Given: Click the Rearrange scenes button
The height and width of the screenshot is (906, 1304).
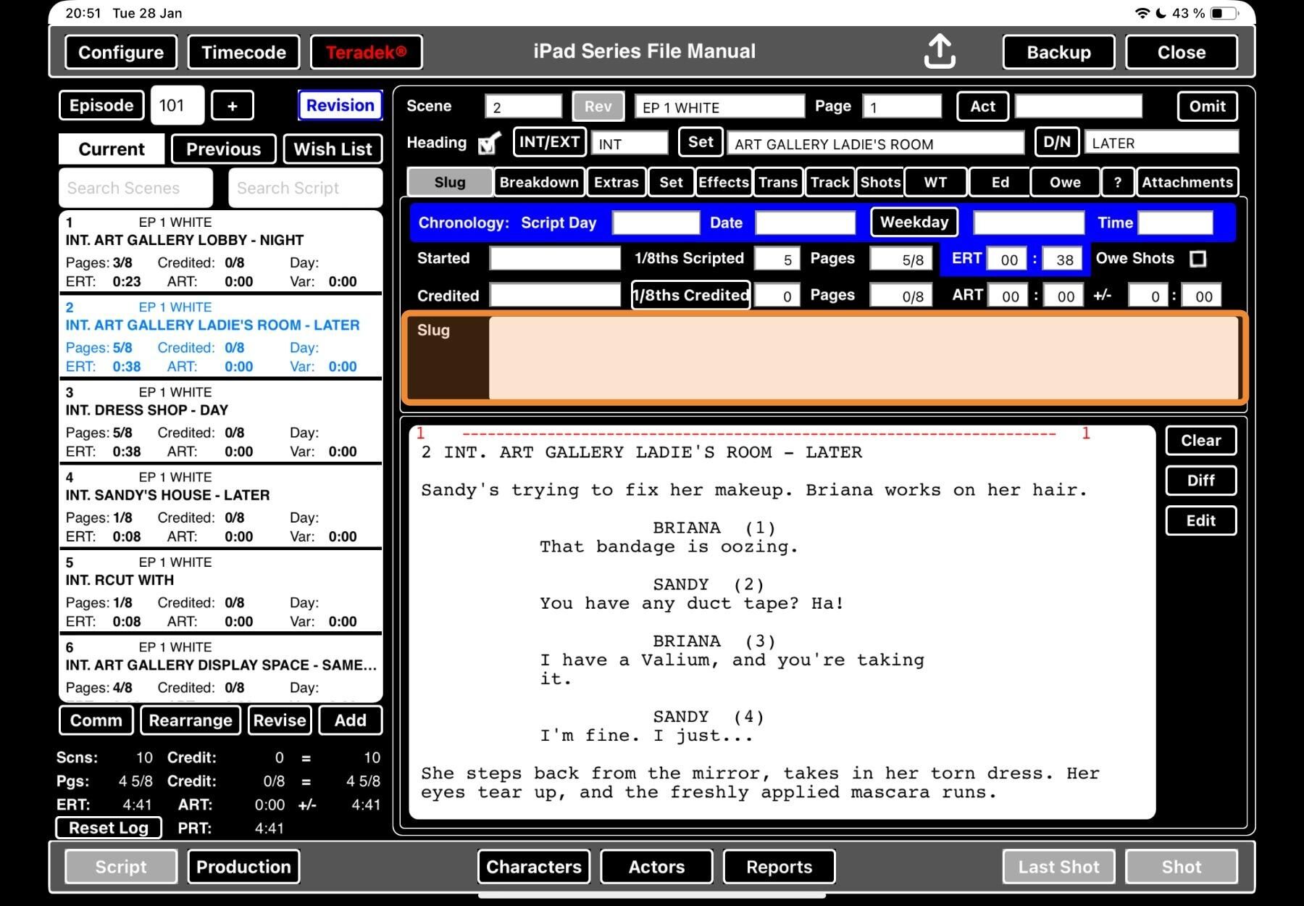Looking at the screenshot, I should 191,720.
